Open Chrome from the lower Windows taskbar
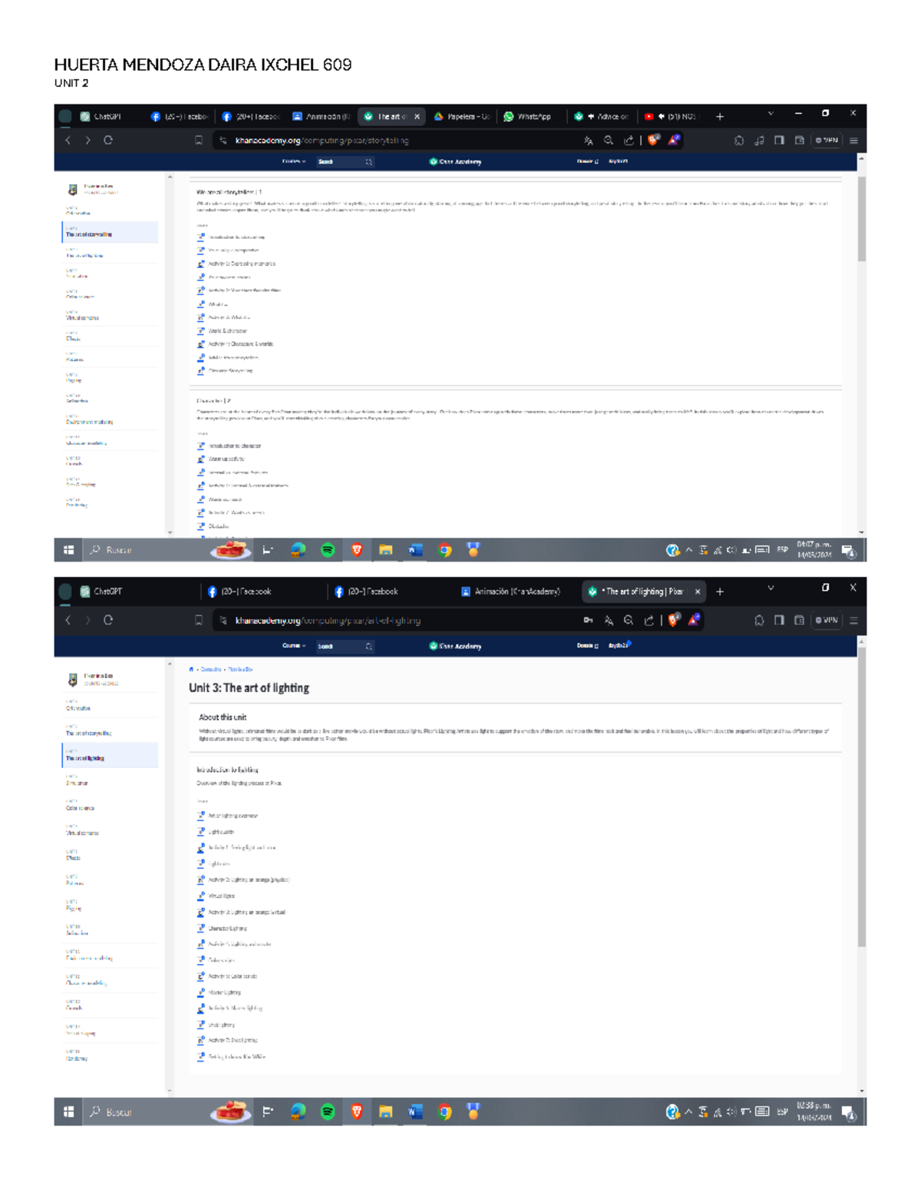The width and height of the screenshot is (921, 1193). pyautogui.click(x=444, y=1112)
